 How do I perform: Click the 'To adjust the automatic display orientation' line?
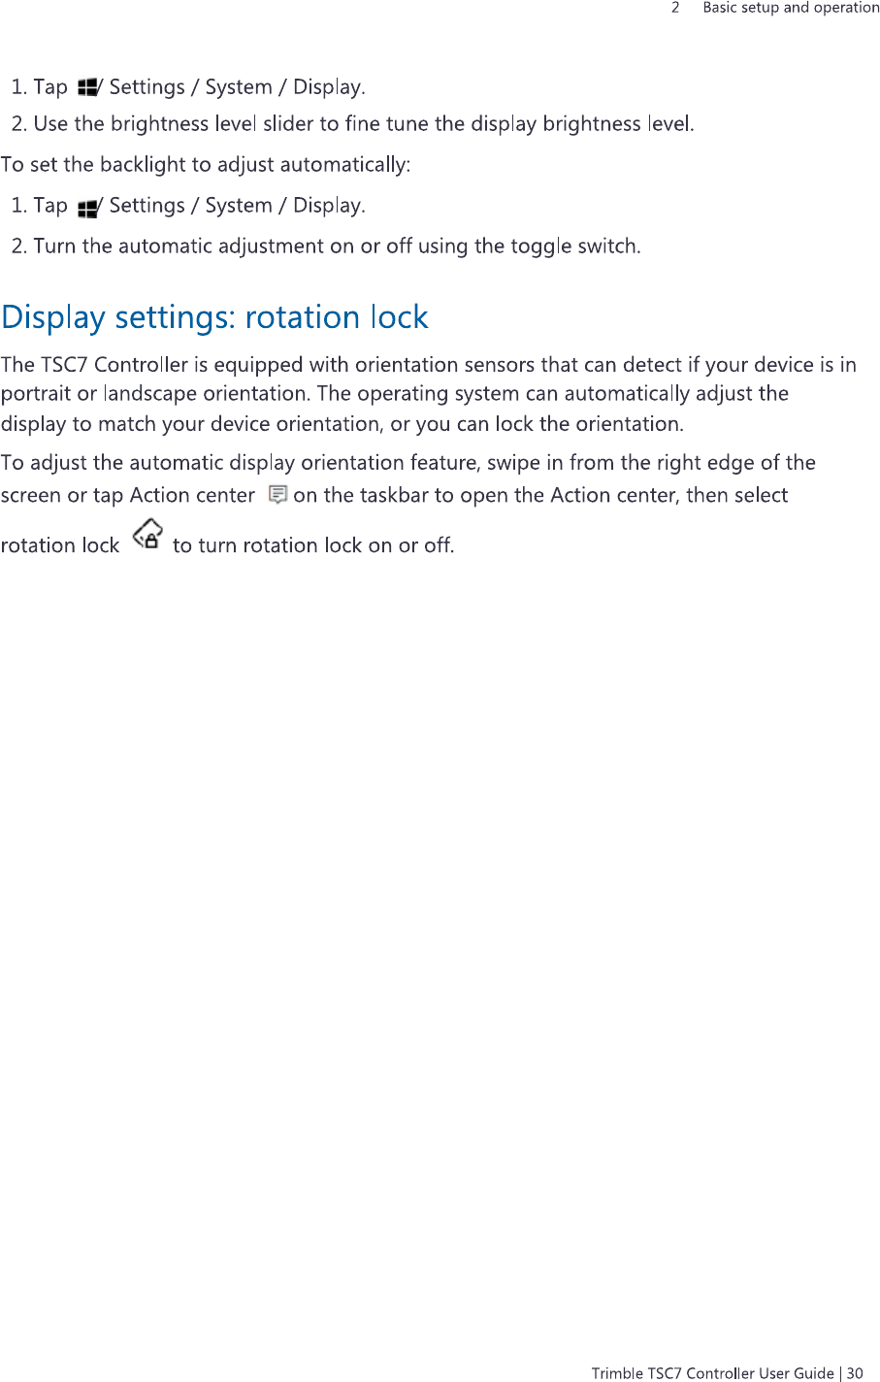407,463
